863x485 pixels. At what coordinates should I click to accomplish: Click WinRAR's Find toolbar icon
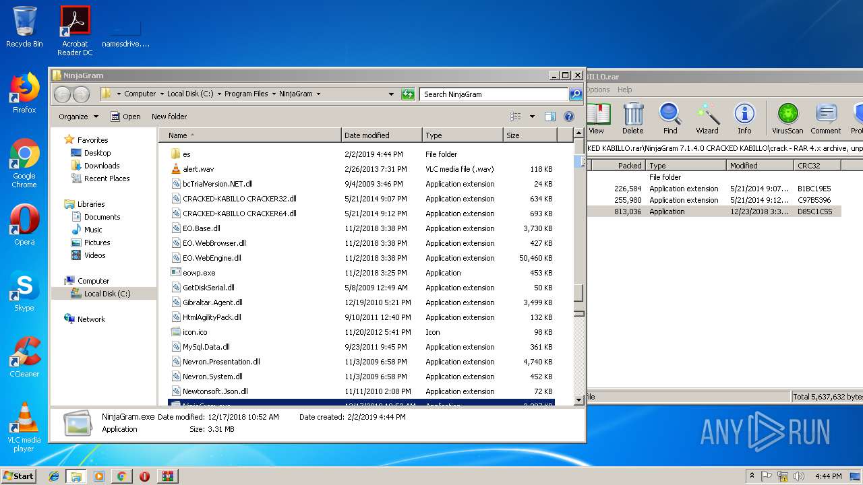(x=670, y=119)
